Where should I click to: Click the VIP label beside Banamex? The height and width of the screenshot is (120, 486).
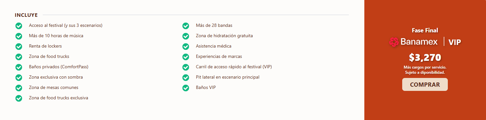(x=455, y=42)
